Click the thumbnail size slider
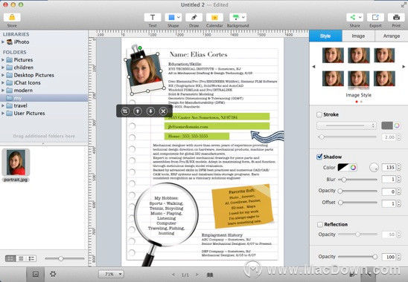 [x=65, y=258]
